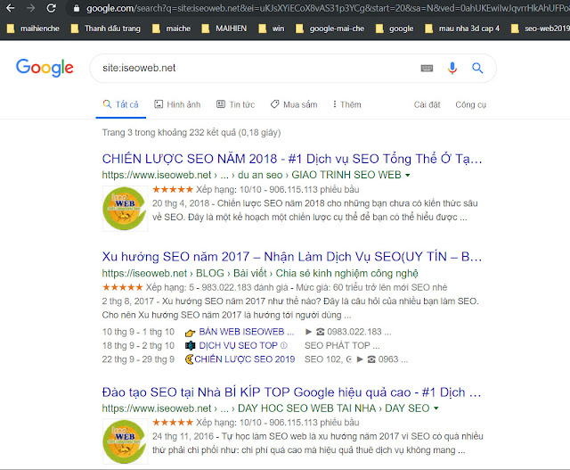Click the star rating of Đào tạo SEO result

tap(173, 423)
